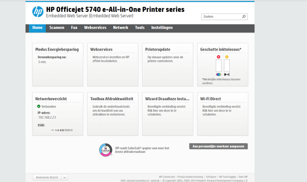Viewport: 307px width, 182px height.
Task: Click the search magnifier icon
Action: [x=244, y=17]
